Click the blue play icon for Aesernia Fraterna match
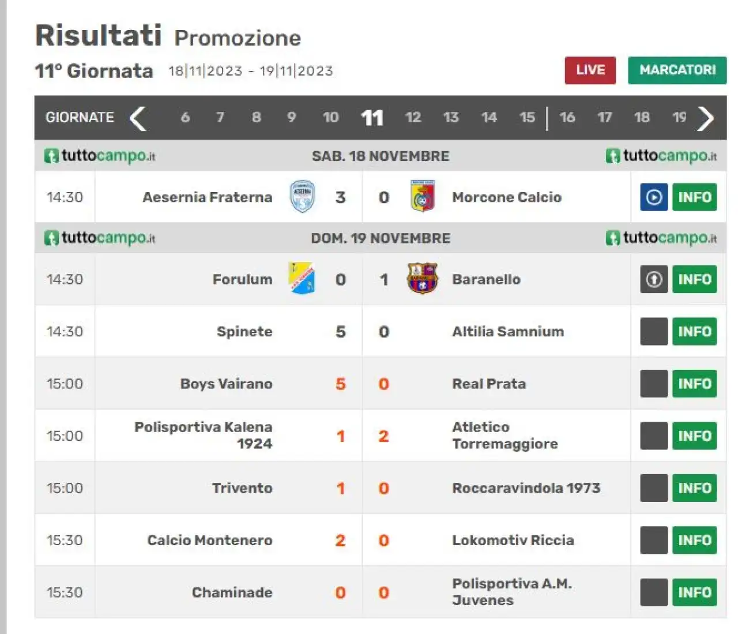 click(x=654, y=197)
